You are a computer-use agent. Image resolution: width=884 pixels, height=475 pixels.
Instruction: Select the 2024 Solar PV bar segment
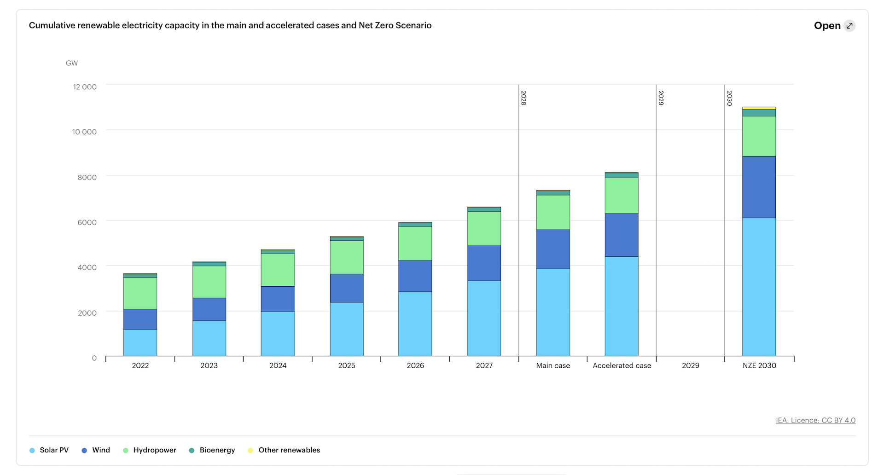pyautogui.click(x=278, y=334)
